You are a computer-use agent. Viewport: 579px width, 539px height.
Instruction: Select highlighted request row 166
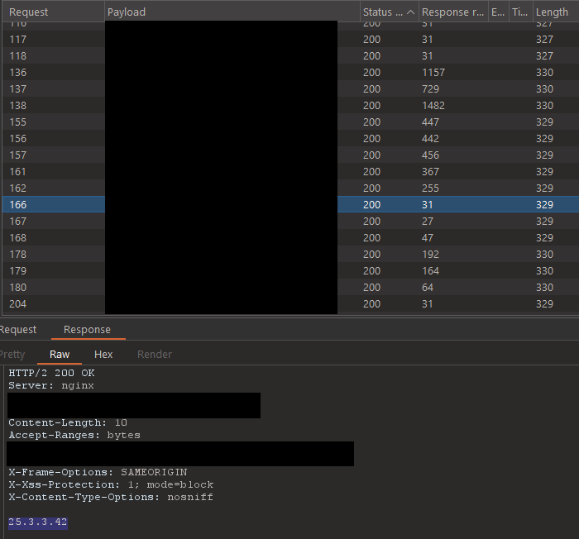(x=290, y=204)
